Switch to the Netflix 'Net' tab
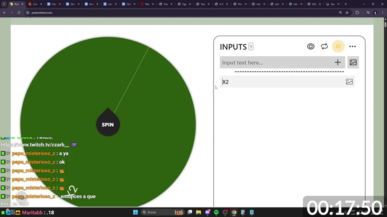The height and width of the screenshot is (217, 387). (147, 4)
